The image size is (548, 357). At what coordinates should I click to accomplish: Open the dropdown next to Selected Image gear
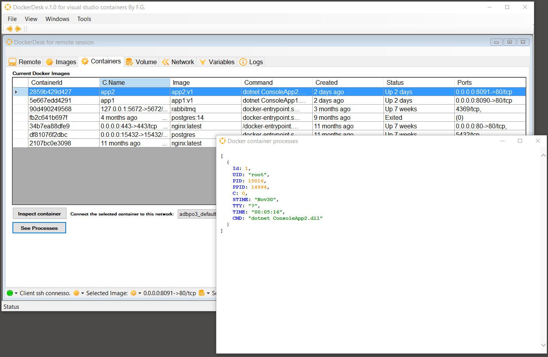pyautogui.click(x=140, y=293)
